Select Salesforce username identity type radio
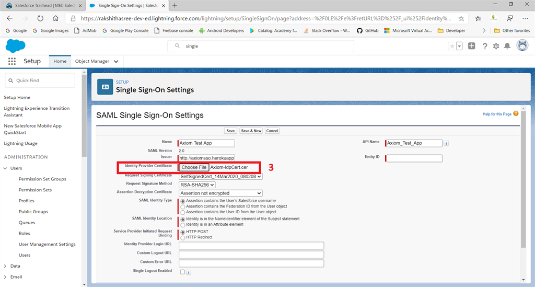535x287 pixels. click(x=183, y=201)
